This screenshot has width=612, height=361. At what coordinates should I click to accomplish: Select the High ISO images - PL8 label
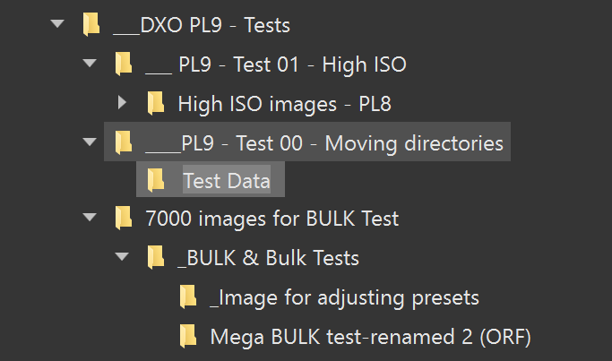point(284,104)
